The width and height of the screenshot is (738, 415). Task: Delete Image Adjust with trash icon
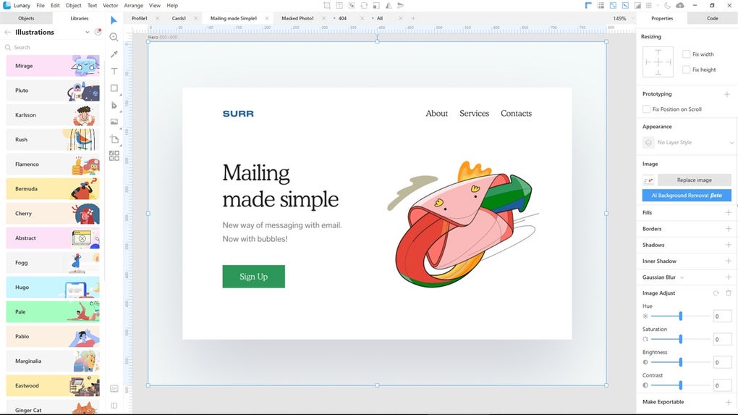click(729, 293)
